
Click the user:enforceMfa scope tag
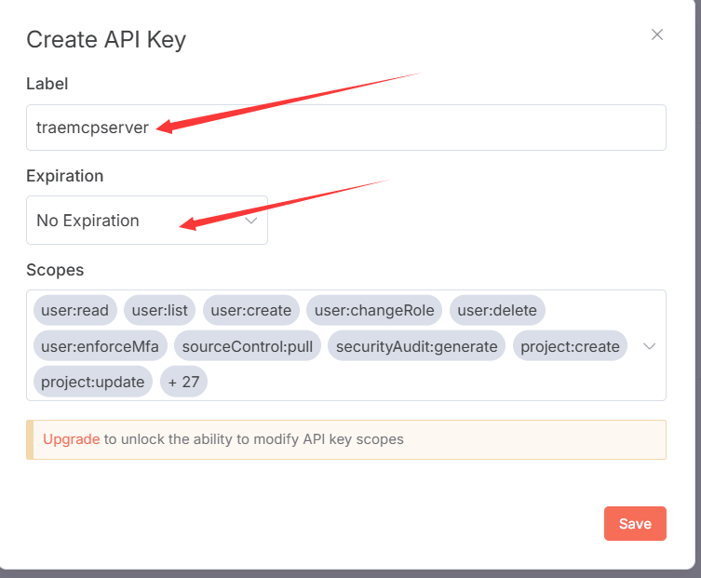point(101,346)
